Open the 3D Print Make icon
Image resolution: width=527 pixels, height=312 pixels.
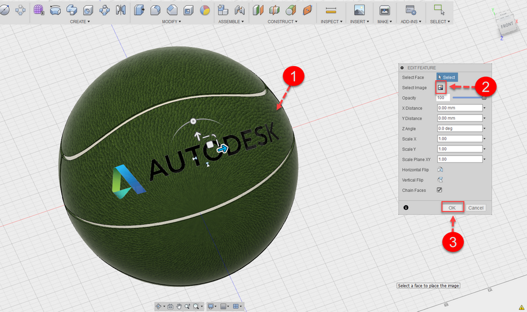click(x=385, y=11)
